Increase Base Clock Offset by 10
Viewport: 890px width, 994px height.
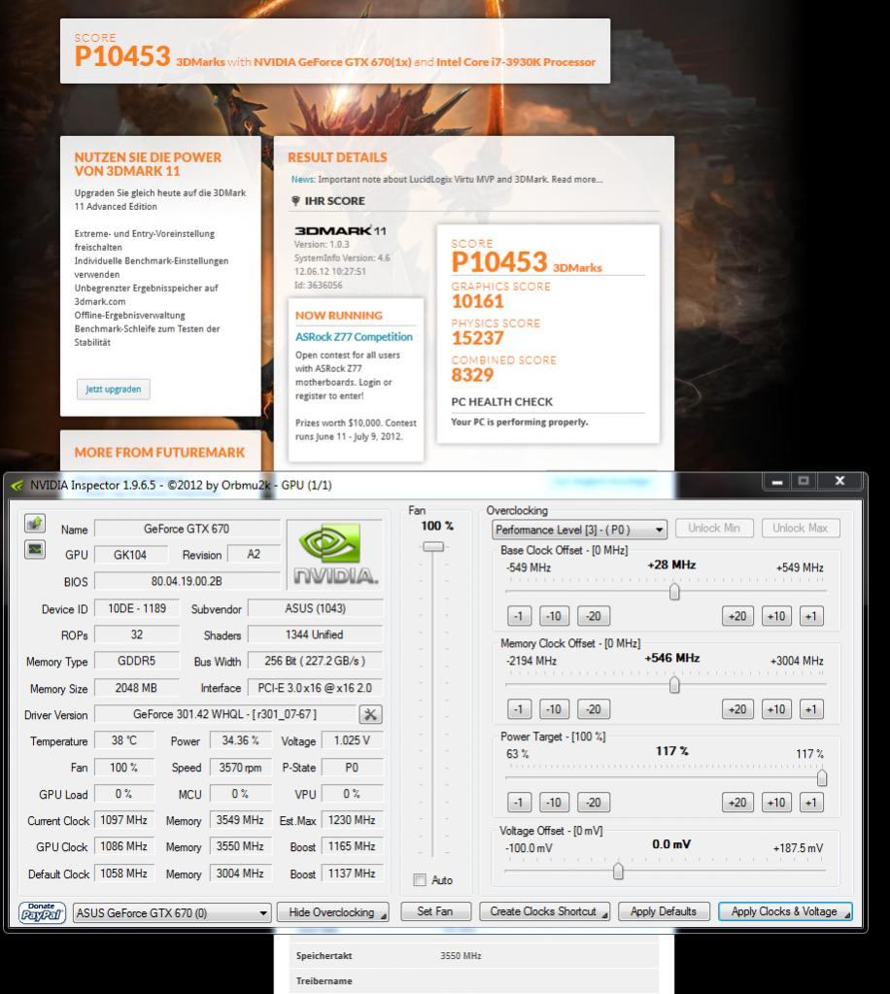[776, 616]
